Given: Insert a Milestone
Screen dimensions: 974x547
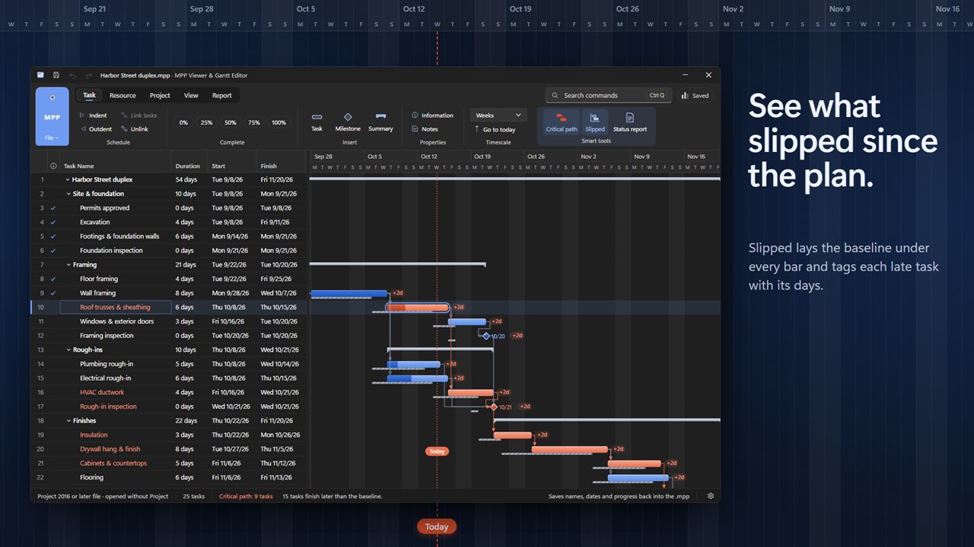Looking at the screenshot, I should coord(348,122).
